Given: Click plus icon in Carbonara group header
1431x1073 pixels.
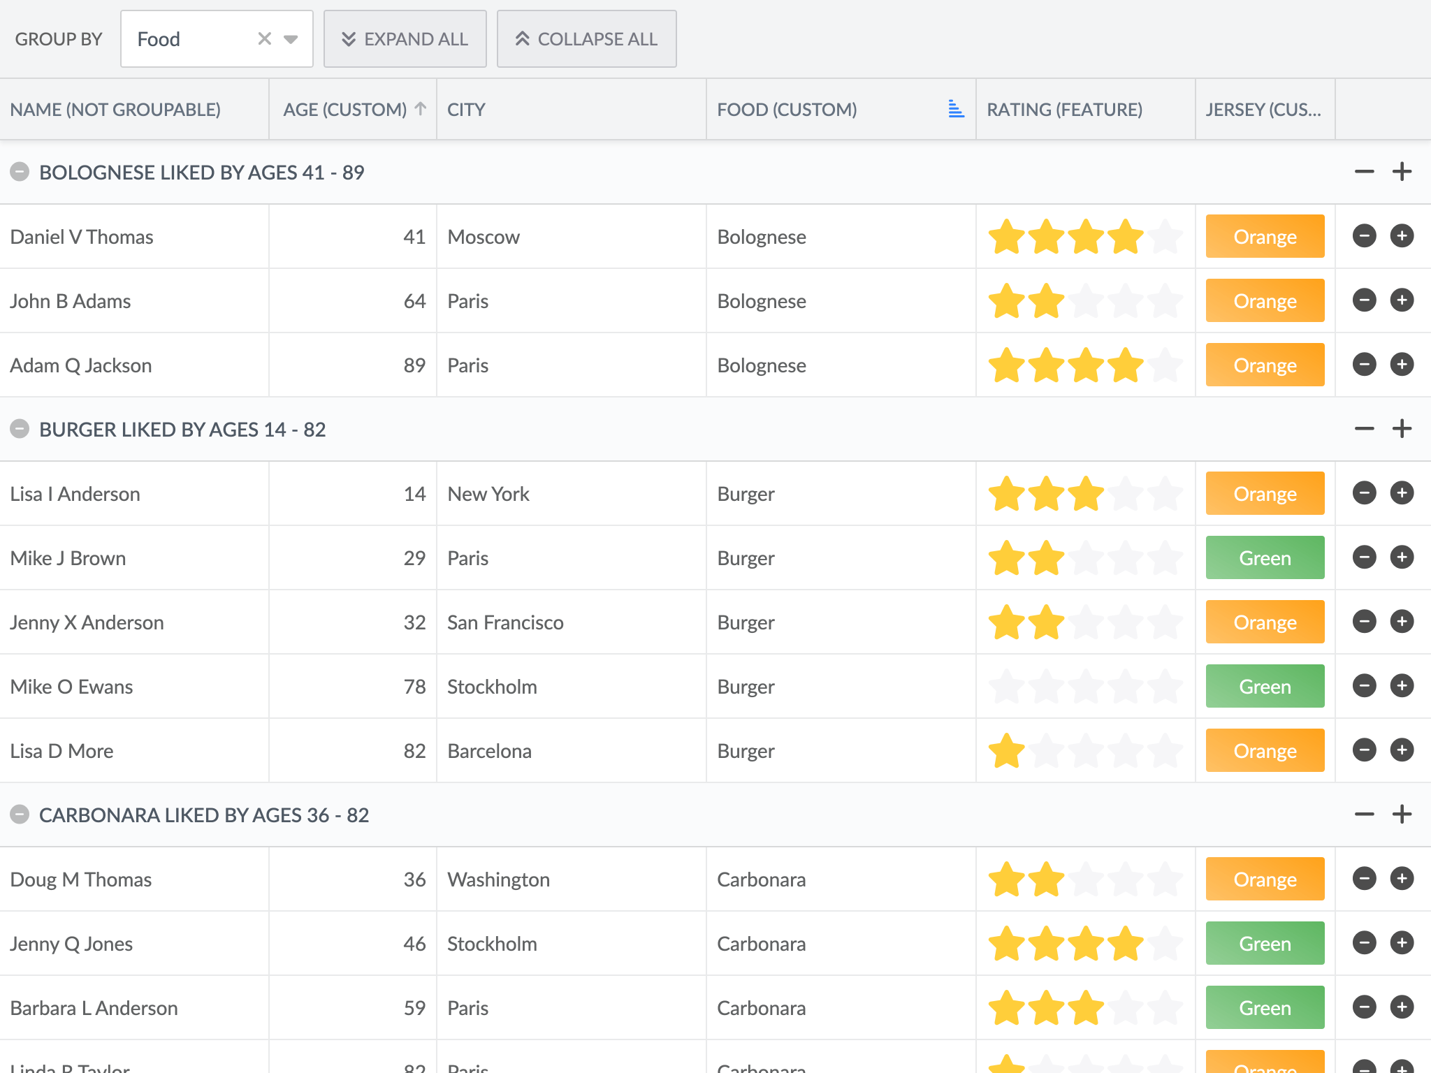Looking at the screenshot, I should pyautogui.click(x=1402, y=815).
